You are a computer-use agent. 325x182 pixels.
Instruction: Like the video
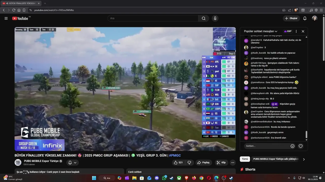178,163
